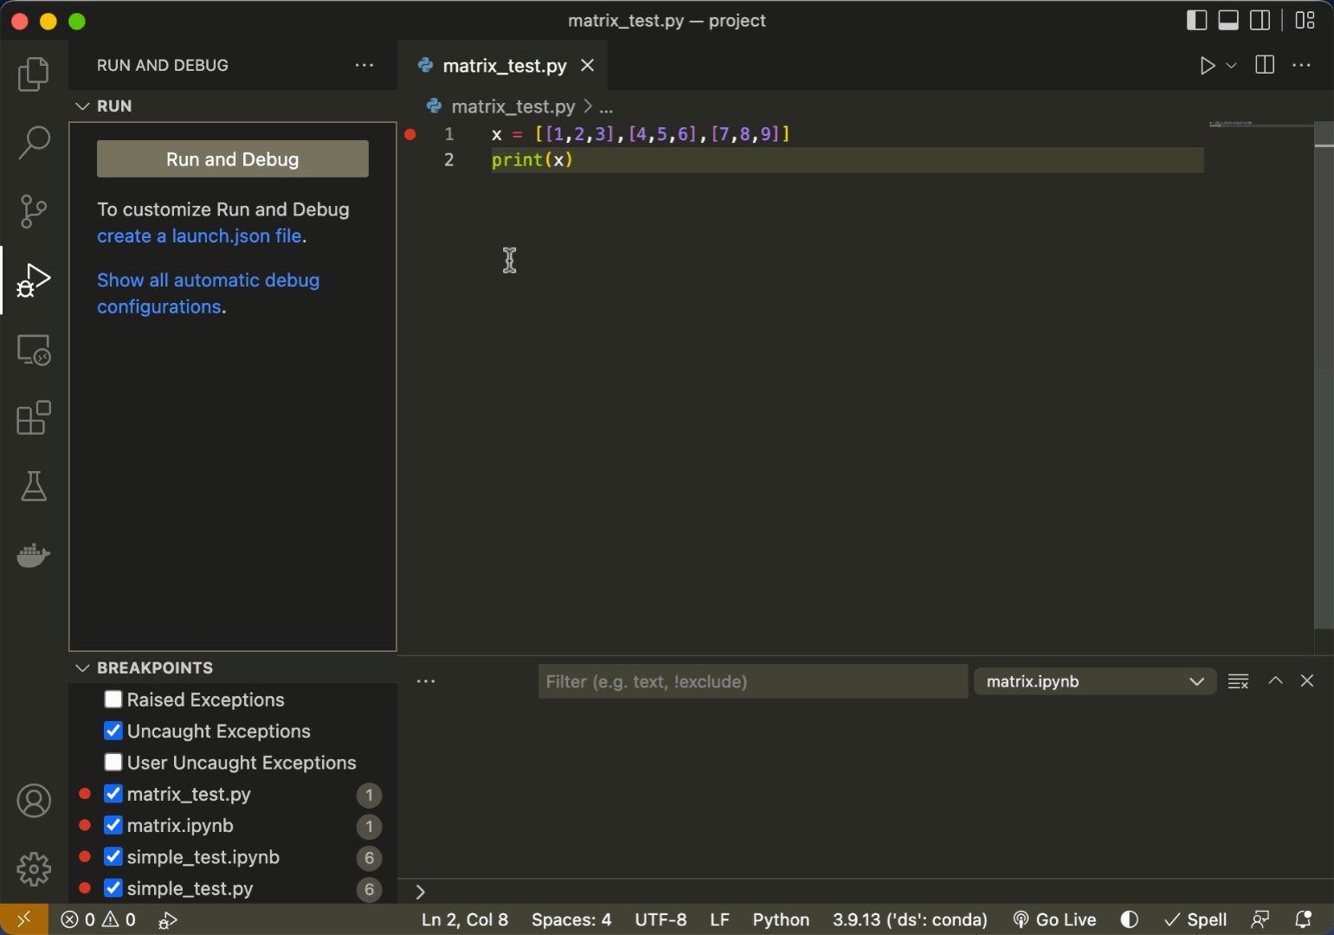Open the Source Control view
The image size is (1334, 935).
pyautogui.click(x=34, y=211)
